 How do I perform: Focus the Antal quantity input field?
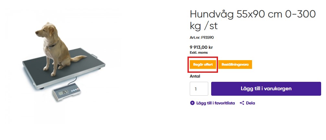(x=199, y=89)
